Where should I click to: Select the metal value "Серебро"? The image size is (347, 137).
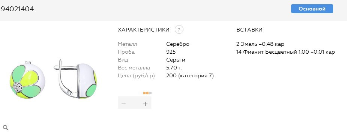click(178, 44)
